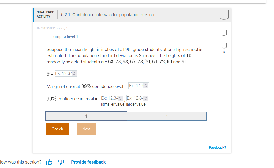Select the level 1 progress chevron icon

click(224, 33)
